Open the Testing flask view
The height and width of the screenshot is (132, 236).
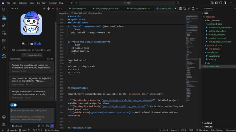pyautogui.click(x=4, y=48)
